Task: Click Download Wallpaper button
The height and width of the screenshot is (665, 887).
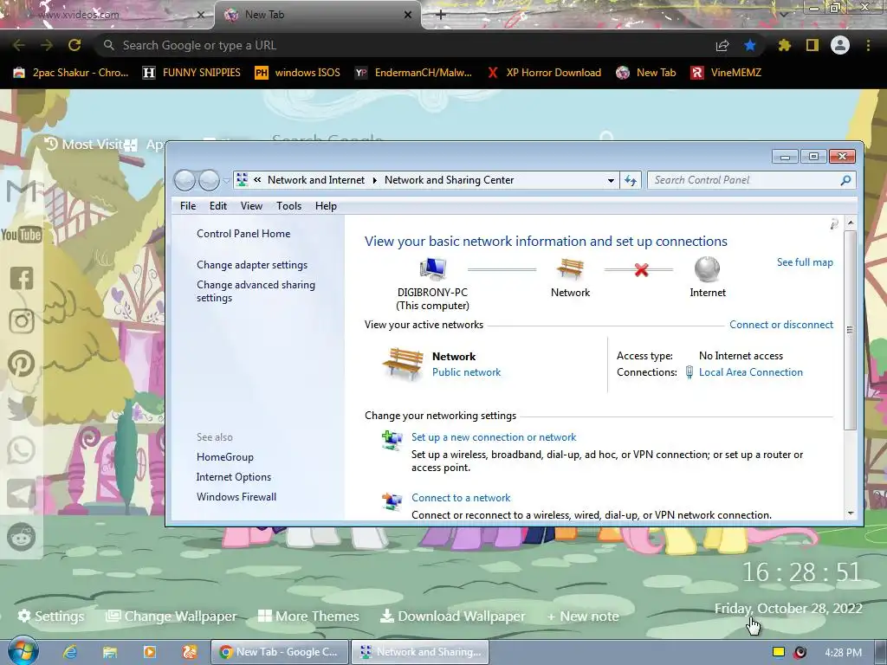Action: (x=452, y=616)
